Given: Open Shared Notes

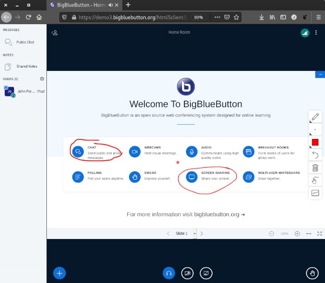Looking at the screenshot, I should tap(23, 66).
